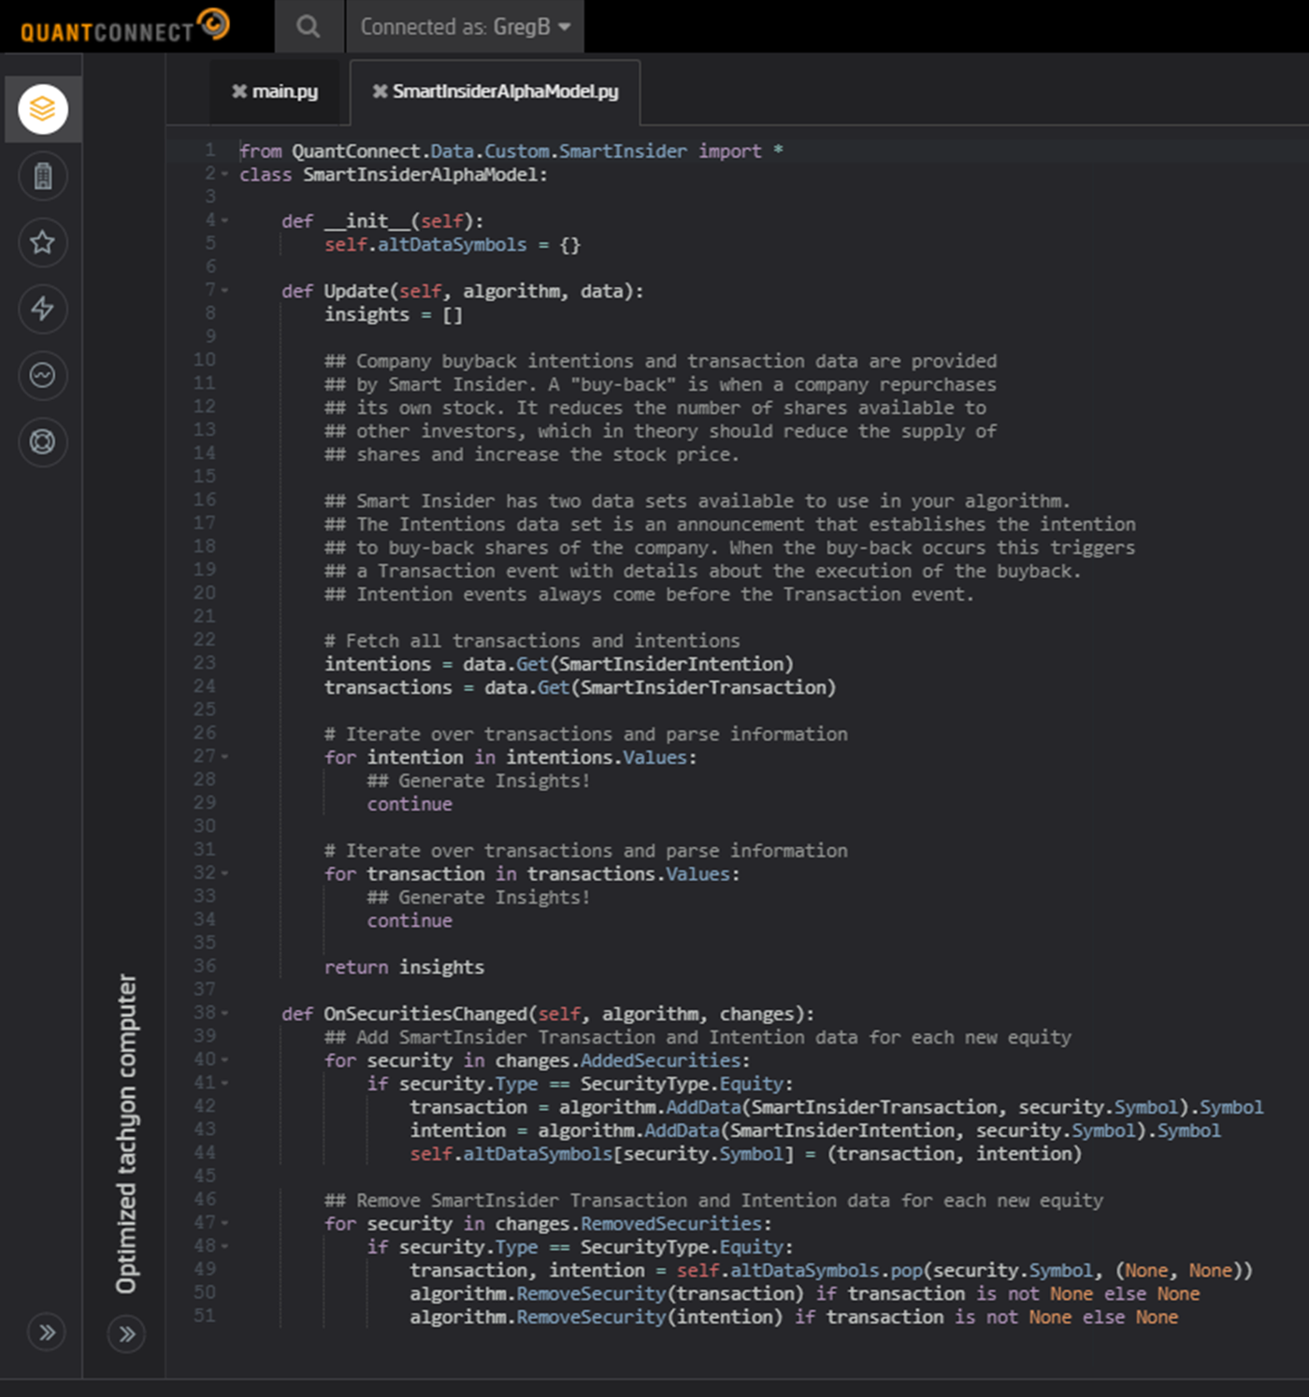The height and width of the screenshot is (1397, 1309).
Task: Close the main.py tab
Action: (239, 92)
